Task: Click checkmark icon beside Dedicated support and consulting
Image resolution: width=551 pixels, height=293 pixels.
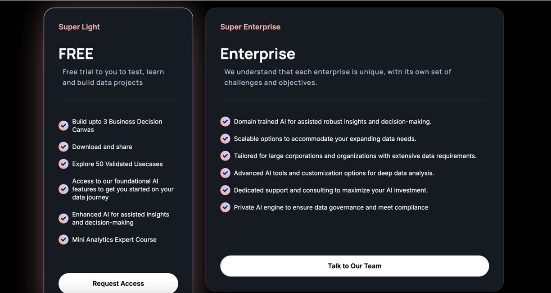Action: click(225, 190)
